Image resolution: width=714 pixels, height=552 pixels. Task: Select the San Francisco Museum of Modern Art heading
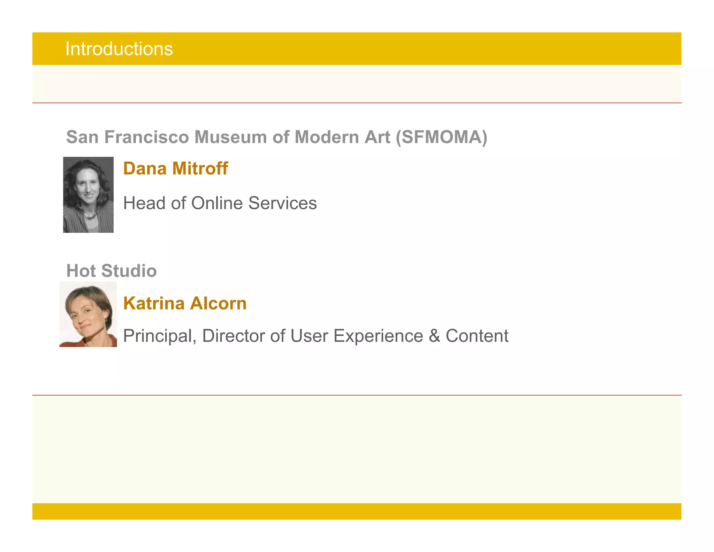click(276, 137)
